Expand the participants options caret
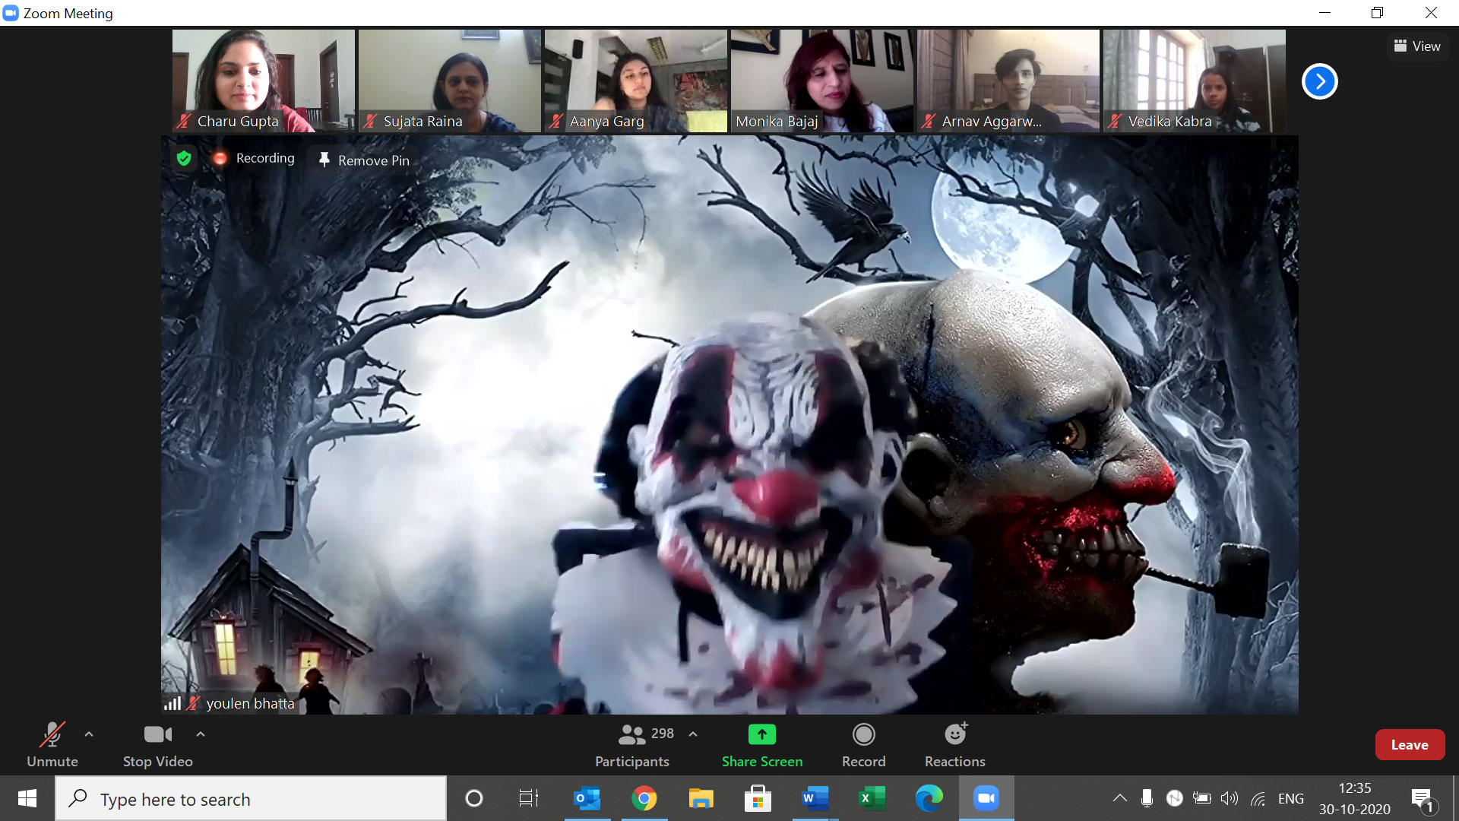The image size is (1459, 821). [693, 734]
